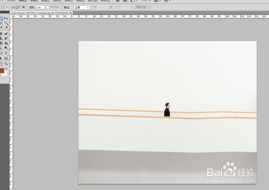Open the foreground color swatch (rust red)
The width and height of the screenshot is (269, 190).
pyautogui.click(x=2, y=71)
